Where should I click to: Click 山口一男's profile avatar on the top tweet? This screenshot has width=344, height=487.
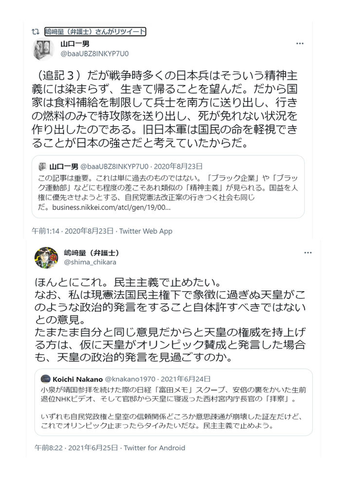coord(43,49)
